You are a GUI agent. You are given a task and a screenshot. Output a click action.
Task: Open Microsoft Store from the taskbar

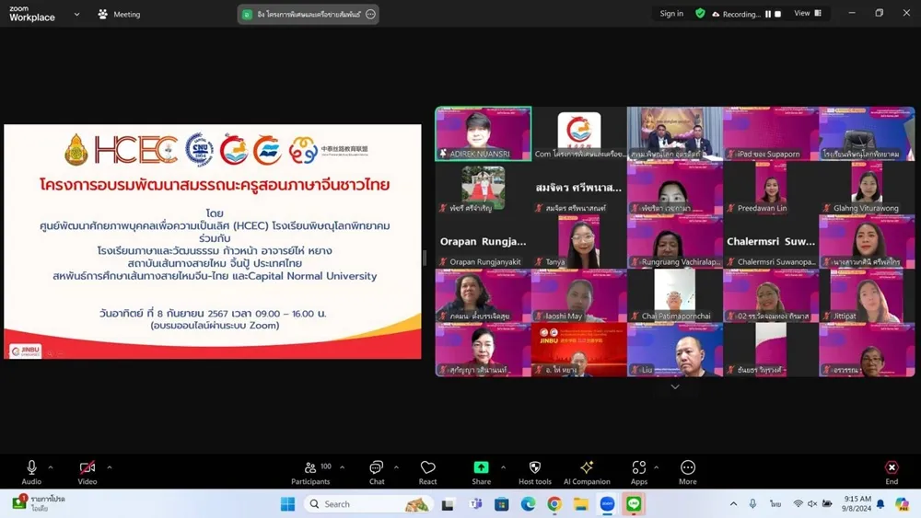(502, 504)
